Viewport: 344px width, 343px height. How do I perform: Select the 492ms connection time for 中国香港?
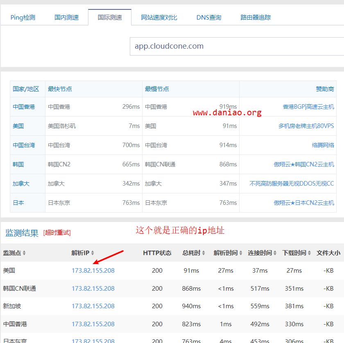pyautogui.click(x=260, y=324)
